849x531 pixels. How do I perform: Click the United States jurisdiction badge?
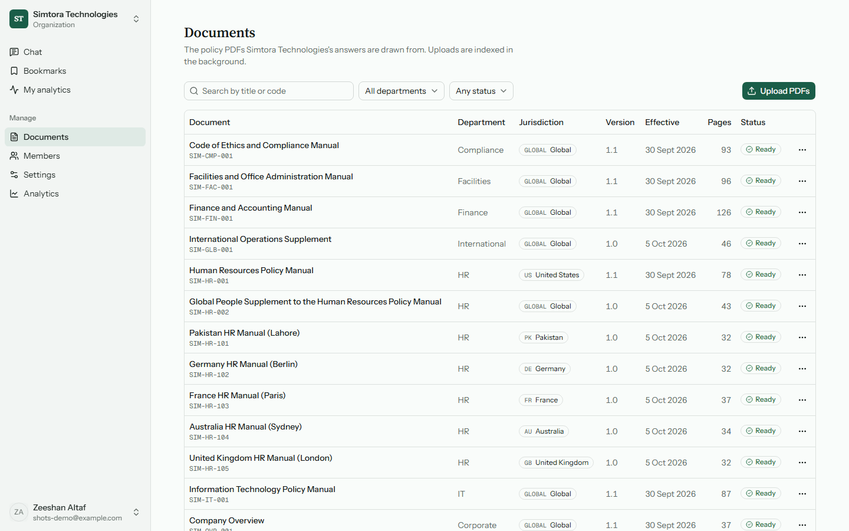[551, 275]
